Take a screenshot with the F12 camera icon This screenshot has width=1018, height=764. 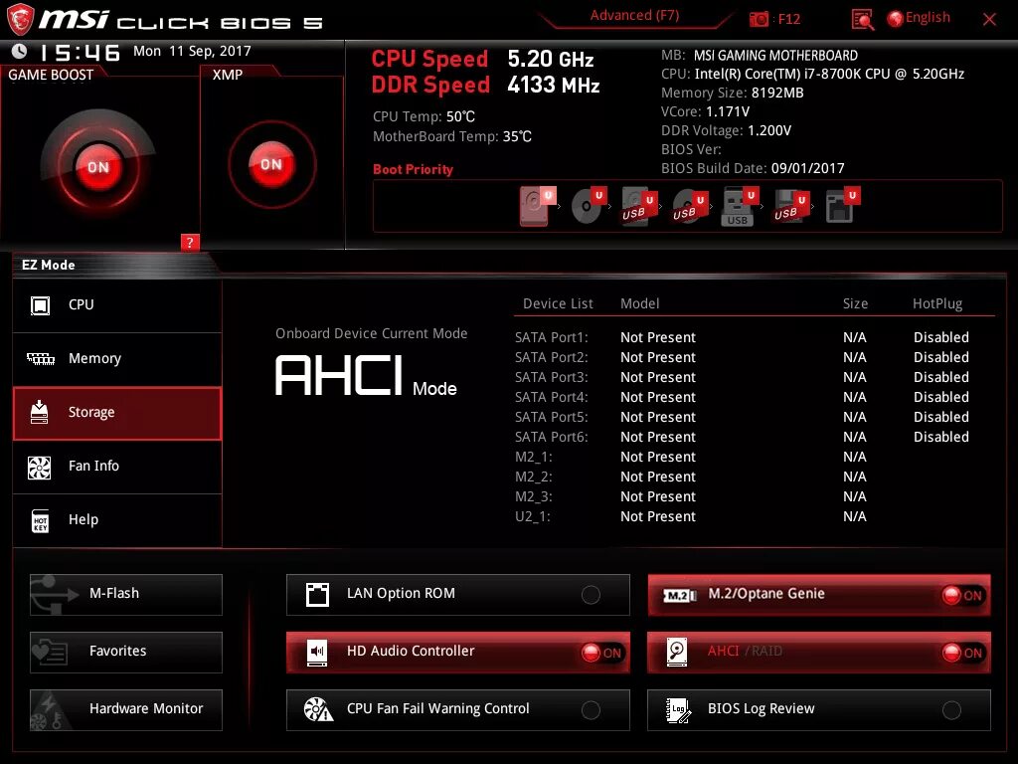pyautogui.click(x=759, y=20)
